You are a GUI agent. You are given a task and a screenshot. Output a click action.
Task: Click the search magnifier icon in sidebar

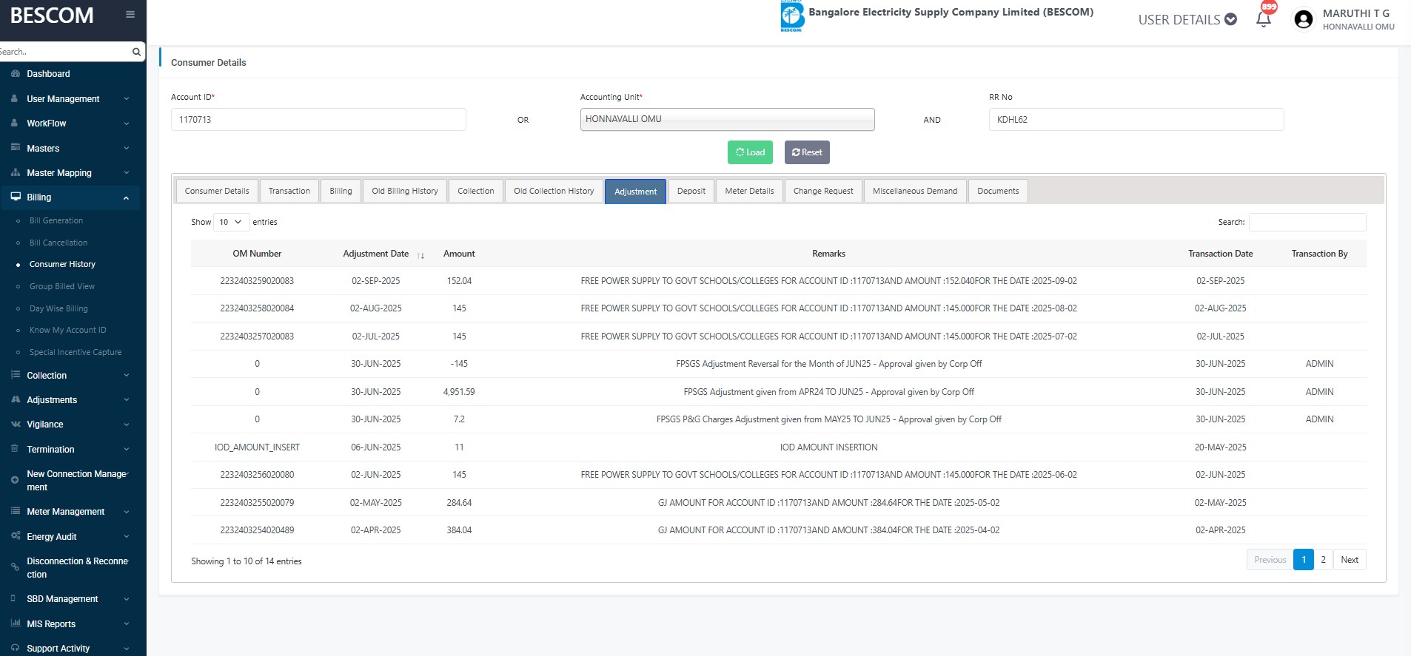pos(136,52)
